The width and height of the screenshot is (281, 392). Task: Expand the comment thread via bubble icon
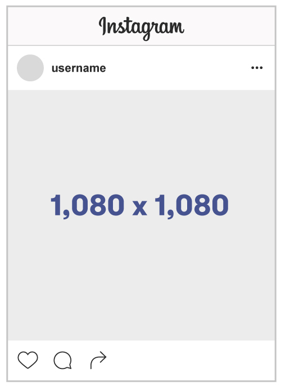click(x=62, y=360)
